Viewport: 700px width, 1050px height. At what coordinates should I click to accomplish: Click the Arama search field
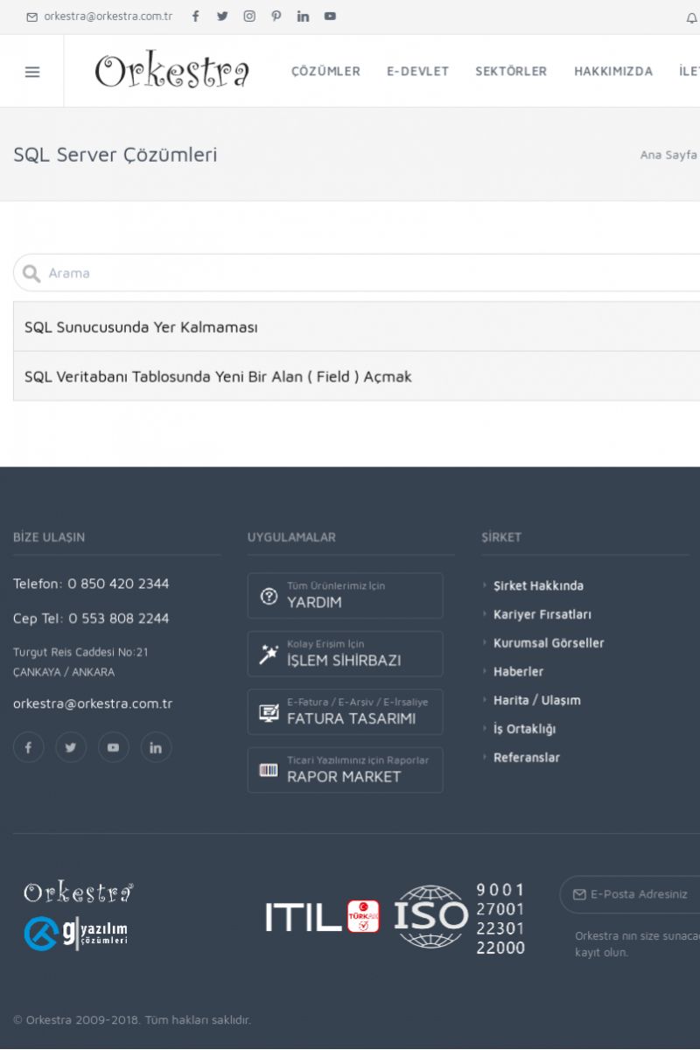(x=367, y=273)
